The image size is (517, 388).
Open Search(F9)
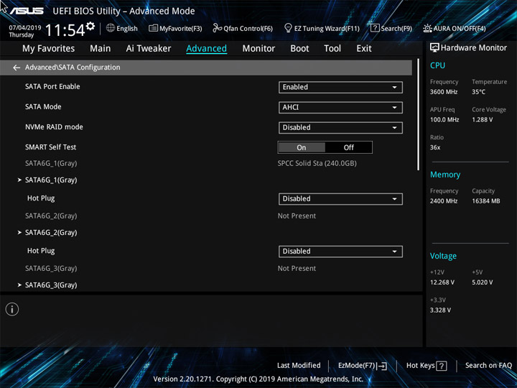click(391, 28)
